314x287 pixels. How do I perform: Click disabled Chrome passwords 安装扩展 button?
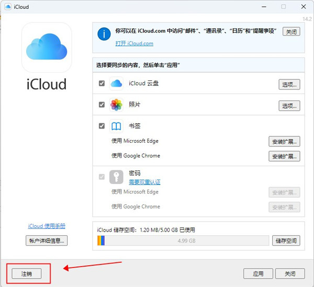pos(284,207)
